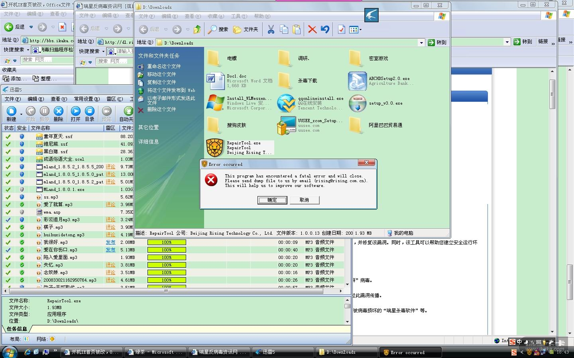Select the Install_WLMessenger installer icon
The image size is (574, 358).
pos(215,103)
